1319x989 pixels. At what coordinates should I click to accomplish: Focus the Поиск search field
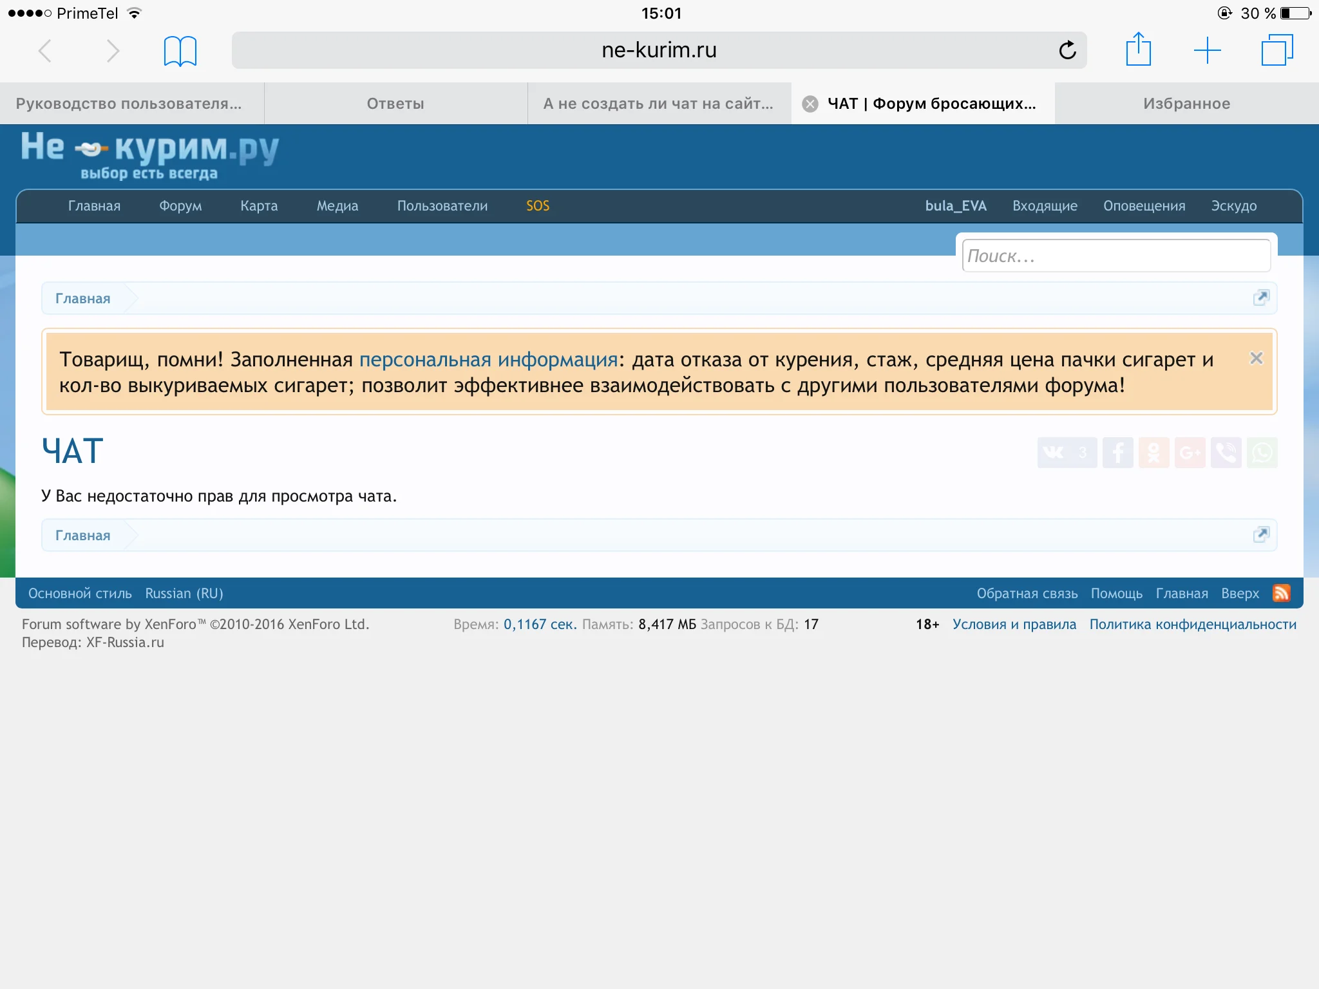[1115, 256]
